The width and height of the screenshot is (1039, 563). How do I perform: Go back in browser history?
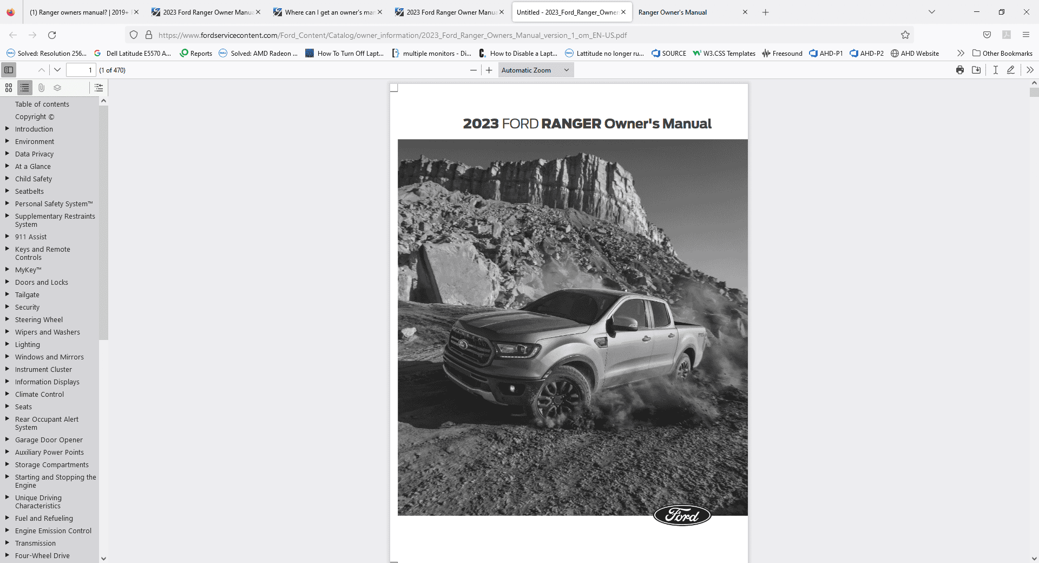pos(13,35)
